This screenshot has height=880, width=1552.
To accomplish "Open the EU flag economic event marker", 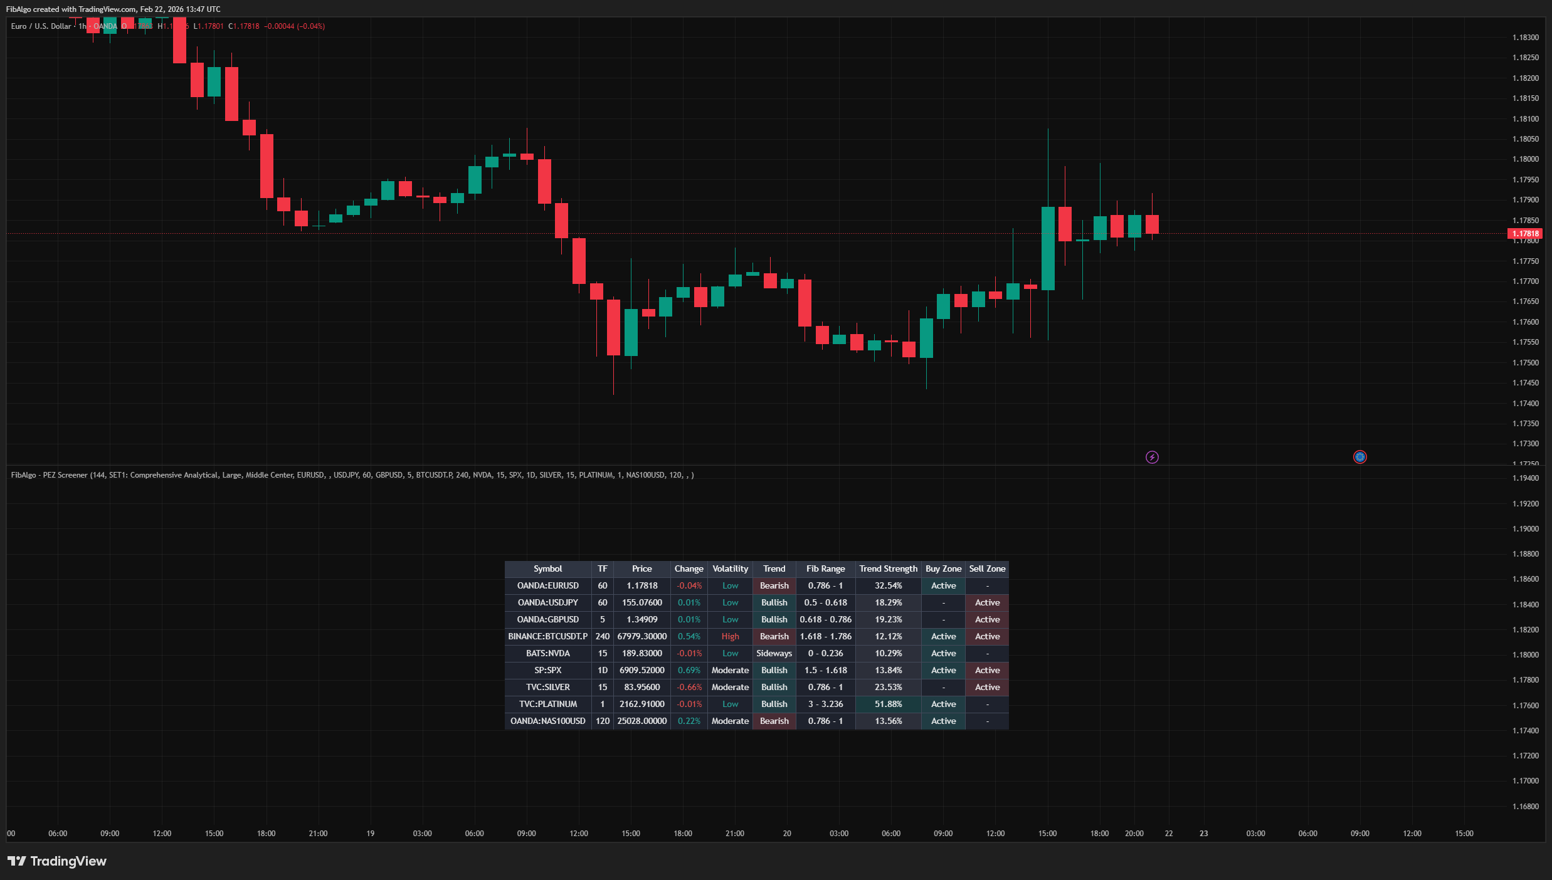I will click(1359, 457).
